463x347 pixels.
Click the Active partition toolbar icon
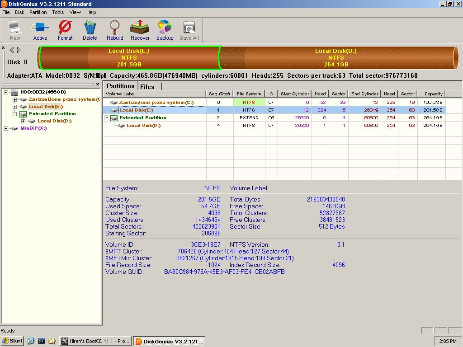pyautogui.click(x=40, y=30)
